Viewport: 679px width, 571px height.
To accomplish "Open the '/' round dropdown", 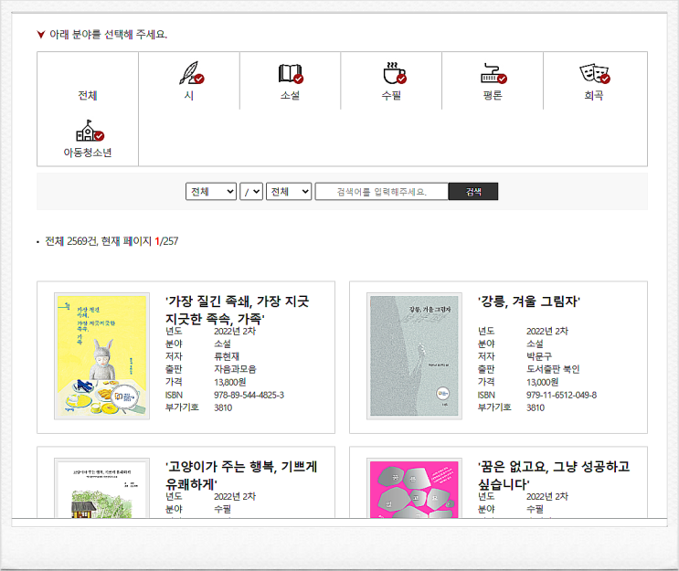I will 251,191.
